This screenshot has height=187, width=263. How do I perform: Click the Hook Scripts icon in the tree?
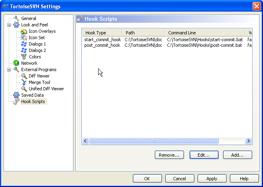point(16,101)
